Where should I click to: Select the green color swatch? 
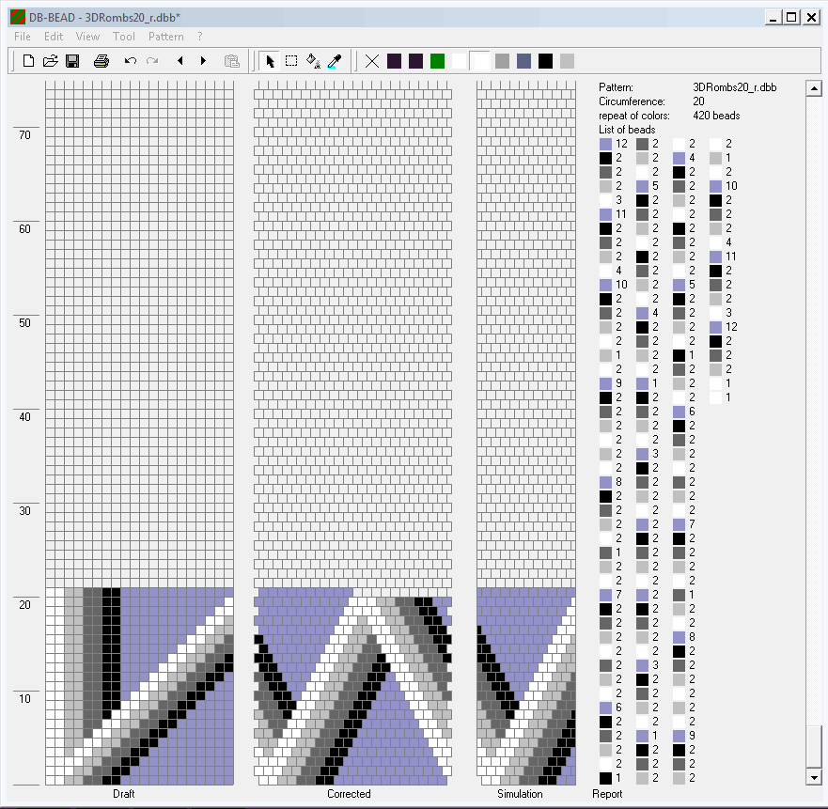click(x=437, y=61)
